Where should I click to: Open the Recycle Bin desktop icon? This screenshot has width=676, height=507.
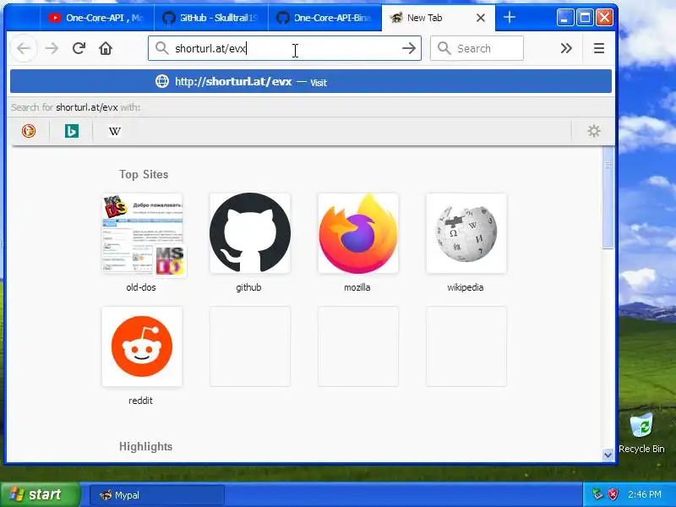[641, 433]
